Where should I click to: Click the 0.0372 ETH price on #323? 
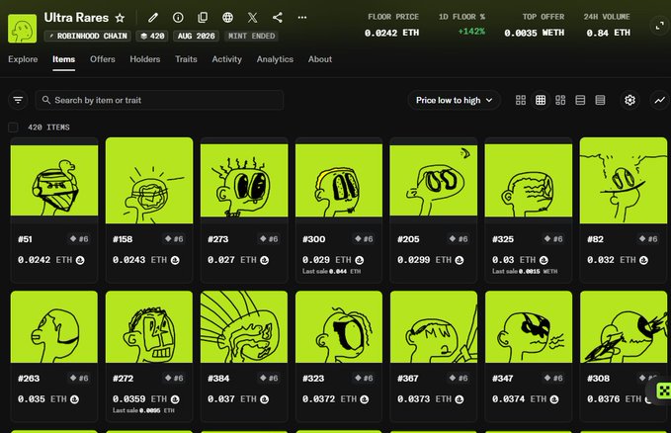[x=330, y=399]
